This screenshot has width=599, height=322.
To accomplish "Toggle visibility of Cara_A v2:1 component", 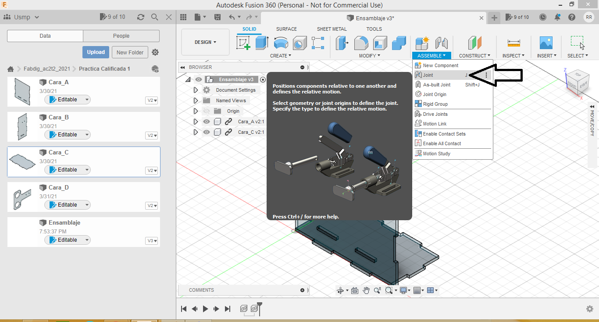I will coord(206,122).
